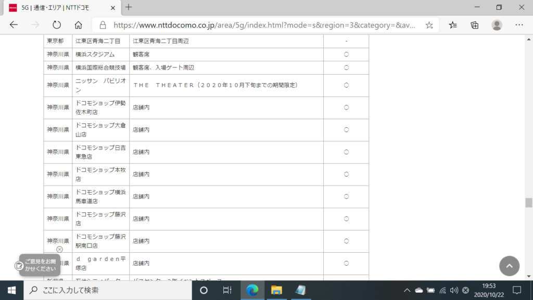Open the Windows Start menu
Viewport: 533px width, 300px height.
pos(11,290)
